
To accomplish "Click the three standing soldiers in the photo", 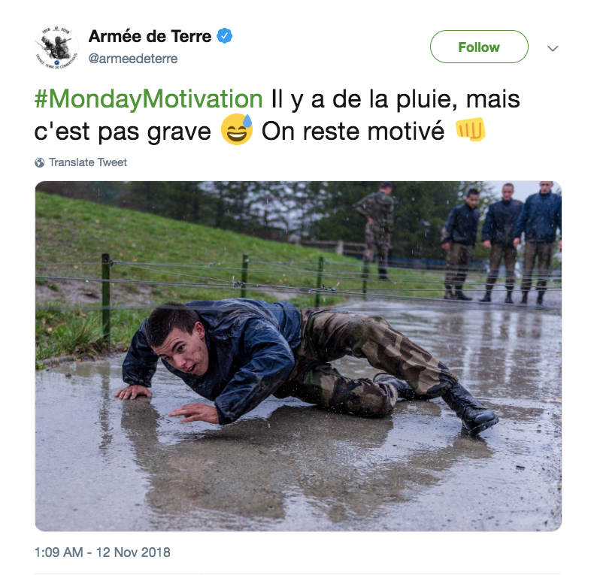I will (501, 244).
